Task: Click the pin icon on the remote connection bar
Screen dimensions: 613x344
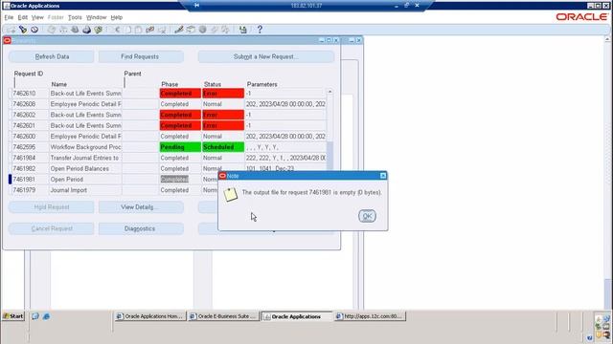Action: [x=196, y=5]
